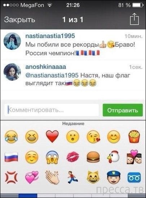The image size is (146, 198).
Task: Open nastianastia1995 username link
Action: [50, 36]
